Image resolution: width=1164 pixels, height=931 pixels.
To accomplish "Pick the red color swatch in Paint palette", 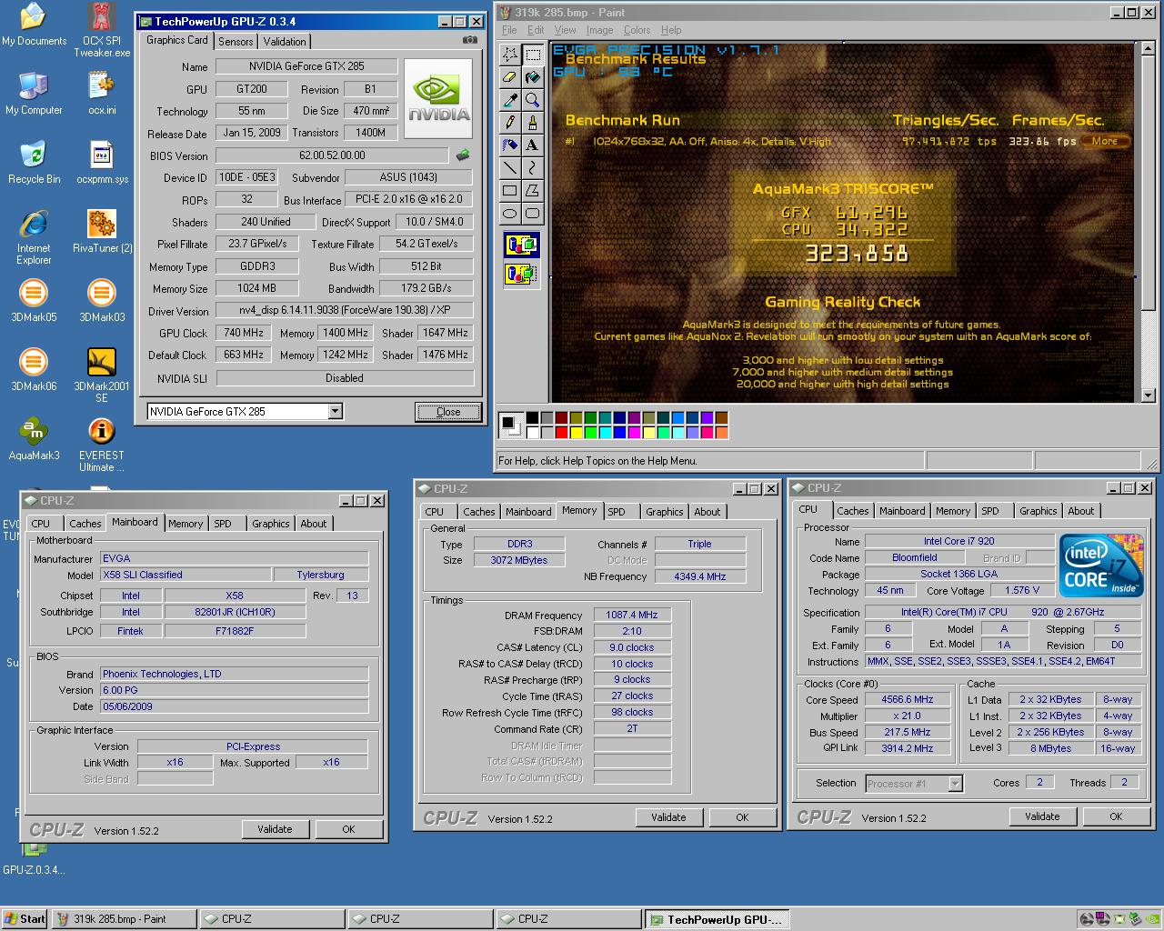I will click(561, 432).
